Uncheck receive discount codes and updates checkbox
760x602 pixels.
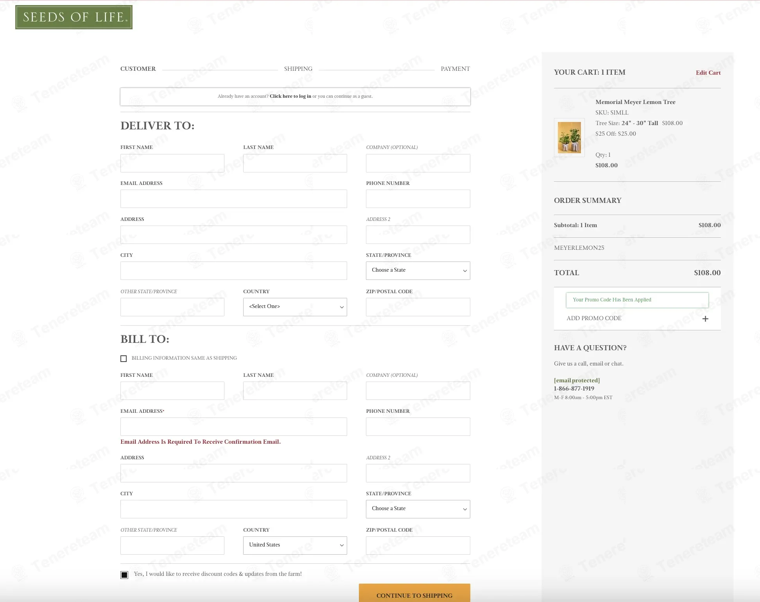(x=124, y=575)
